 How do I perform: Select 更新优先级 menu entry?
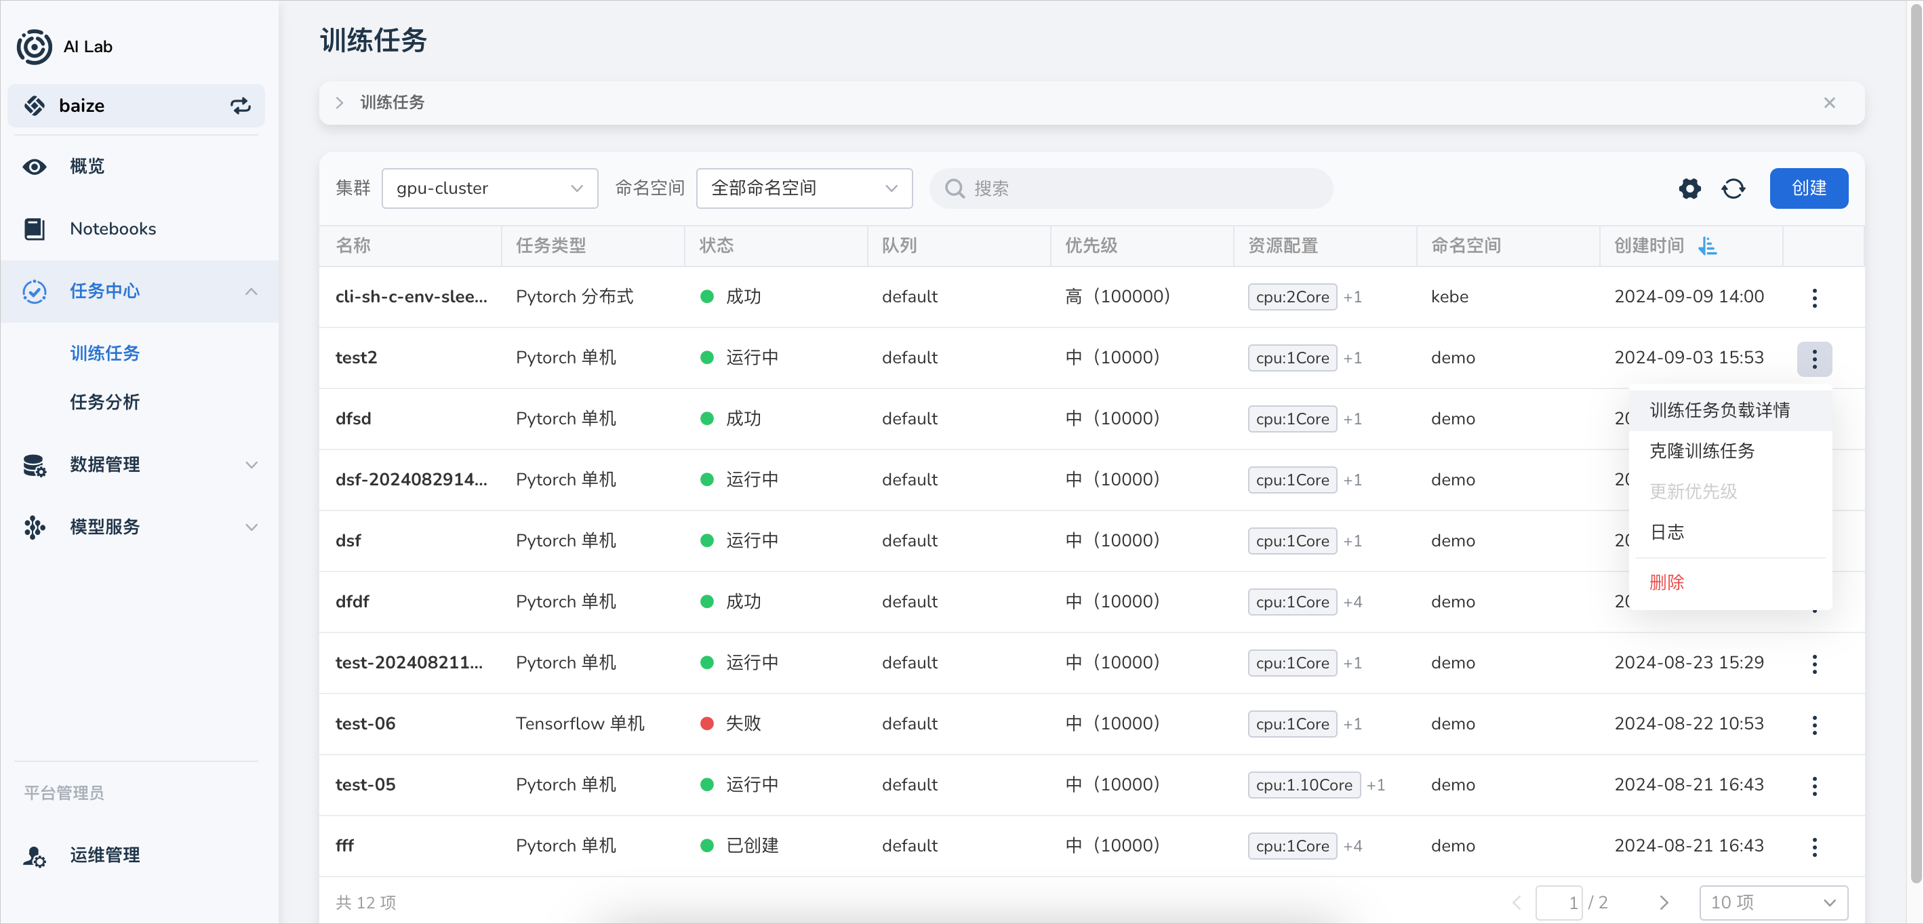tap(1730, 491)
